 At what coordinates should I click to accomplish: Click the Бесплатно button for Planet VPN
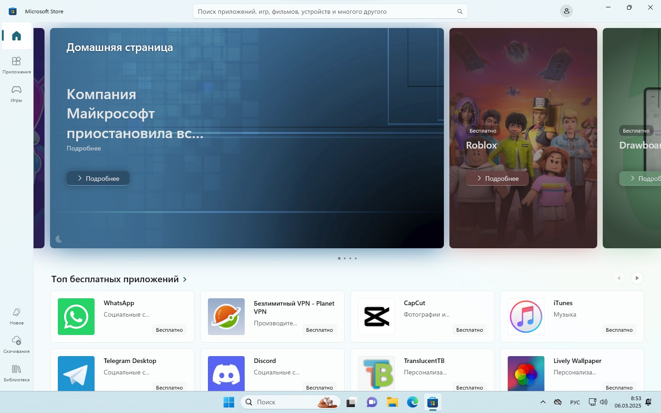[319, 330]
